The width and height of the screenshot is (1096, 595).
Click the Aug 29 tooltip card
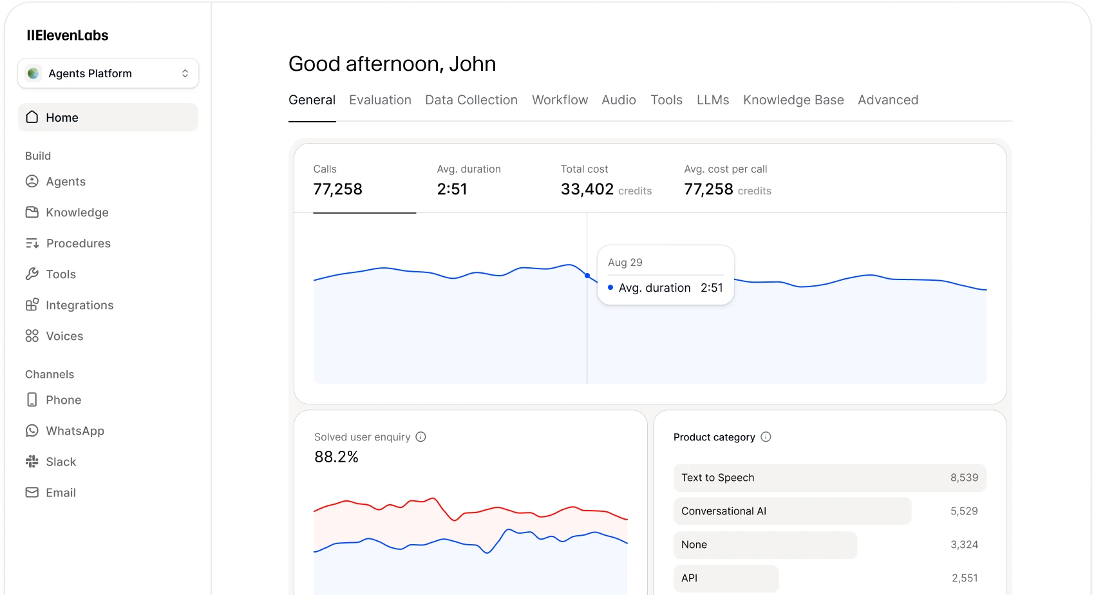point(666,275)
